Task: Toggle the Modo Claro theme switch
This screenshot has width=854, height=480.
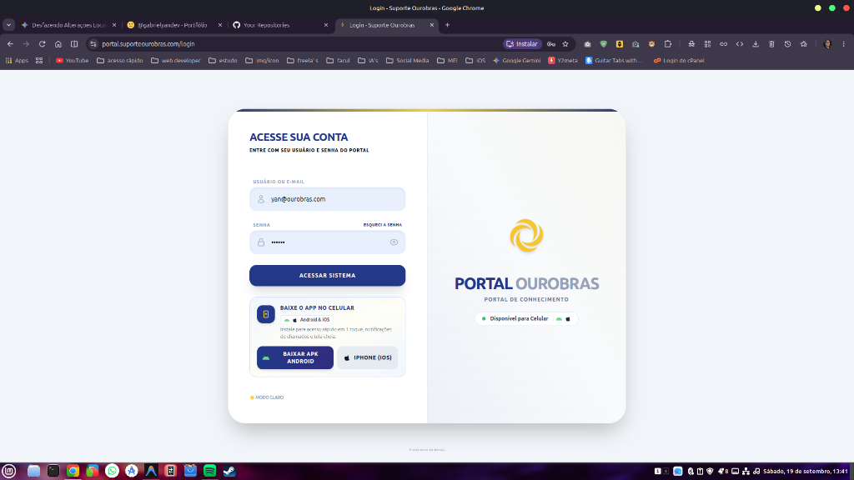Action: tap(266, 397)
